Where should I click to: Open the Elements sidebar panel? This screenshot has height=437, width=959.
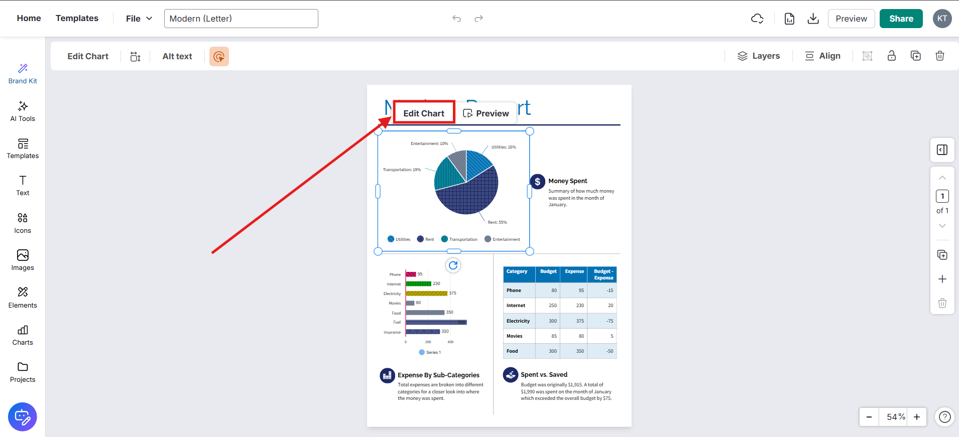point(23,298)
